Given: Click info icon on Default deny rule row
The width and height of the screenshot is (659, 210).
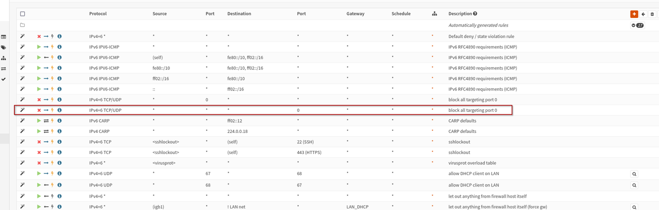Looking at the screenshot, I should tap(59, 36).
